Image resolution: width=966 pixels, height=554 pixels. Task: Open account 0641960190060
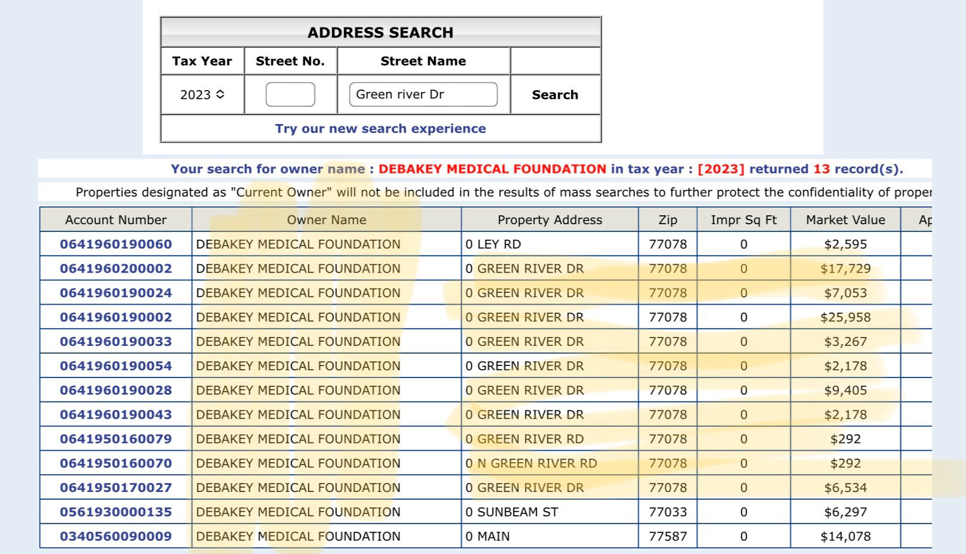(x=116, y=244)
